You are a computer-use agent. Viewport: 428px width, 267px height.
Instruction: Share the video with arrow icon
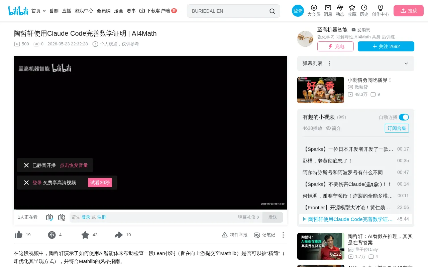click(119, 235)
